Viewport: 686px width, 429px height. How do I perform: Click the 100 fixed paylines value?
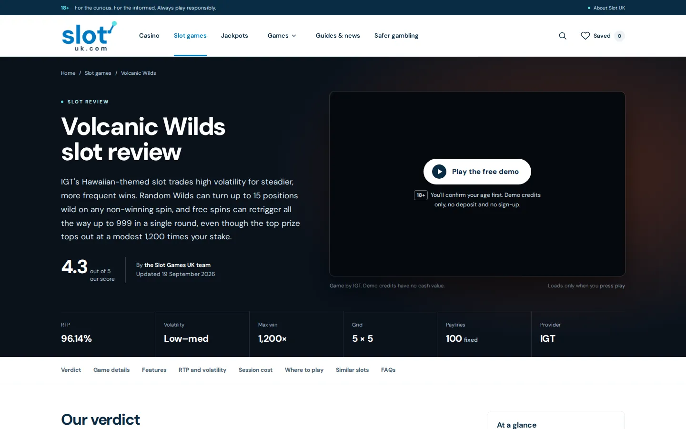click(462, 338)
